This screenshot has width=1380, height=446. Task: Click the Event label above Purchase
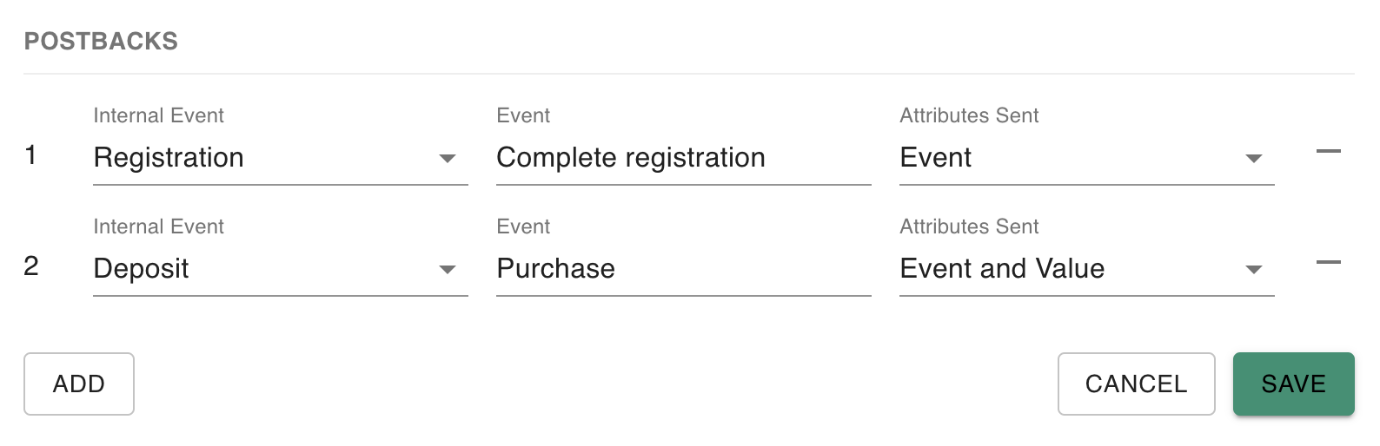[x=523, y=226]
